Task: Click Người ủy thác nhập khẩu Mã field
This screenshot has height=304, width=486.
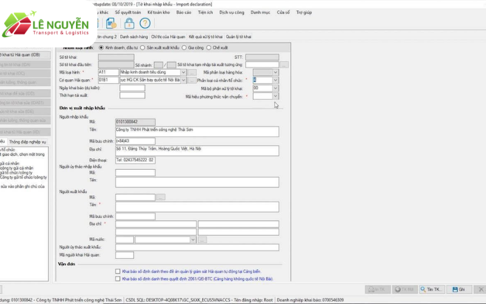Action: click(x=135, y=173)
